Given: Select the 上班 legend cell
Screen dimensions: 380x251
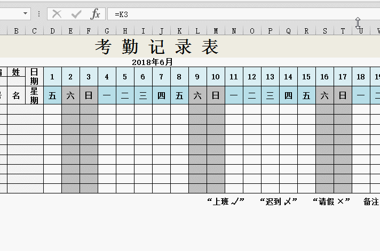Looking at the screenshot, I should (225, 201).
